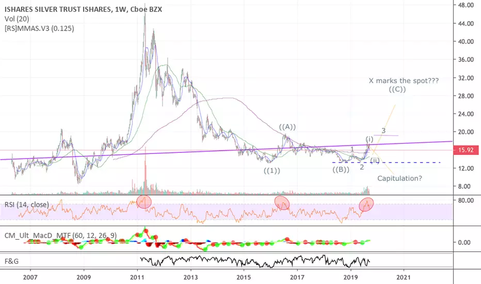Viewport: 481px width, 284px height.
Task: Select the red ellipse on the 2019 RSI peak
Action: point(366,204)
